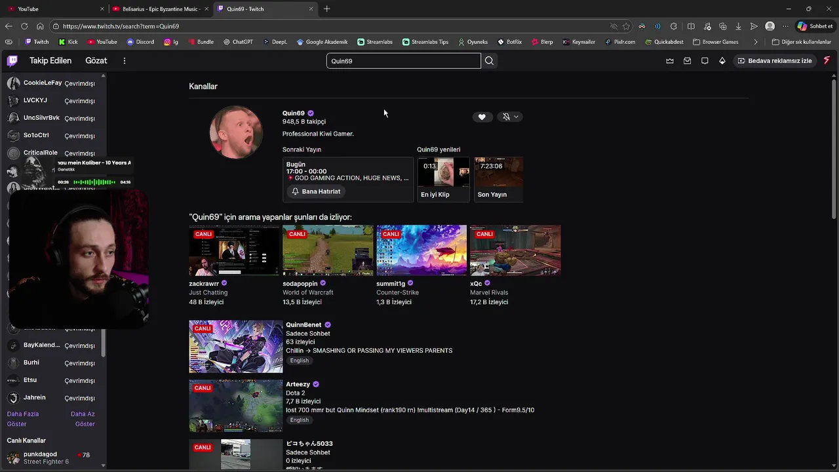Open the Arteezy channel link
The width and height of the screenshot is (839, 472).
[x=298, y=384]
